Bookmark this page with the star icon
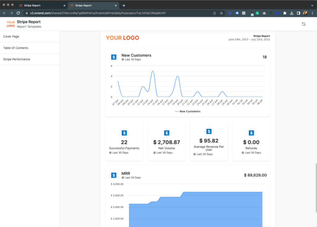This screenshot has height=227, width=317. coord(221,13)
